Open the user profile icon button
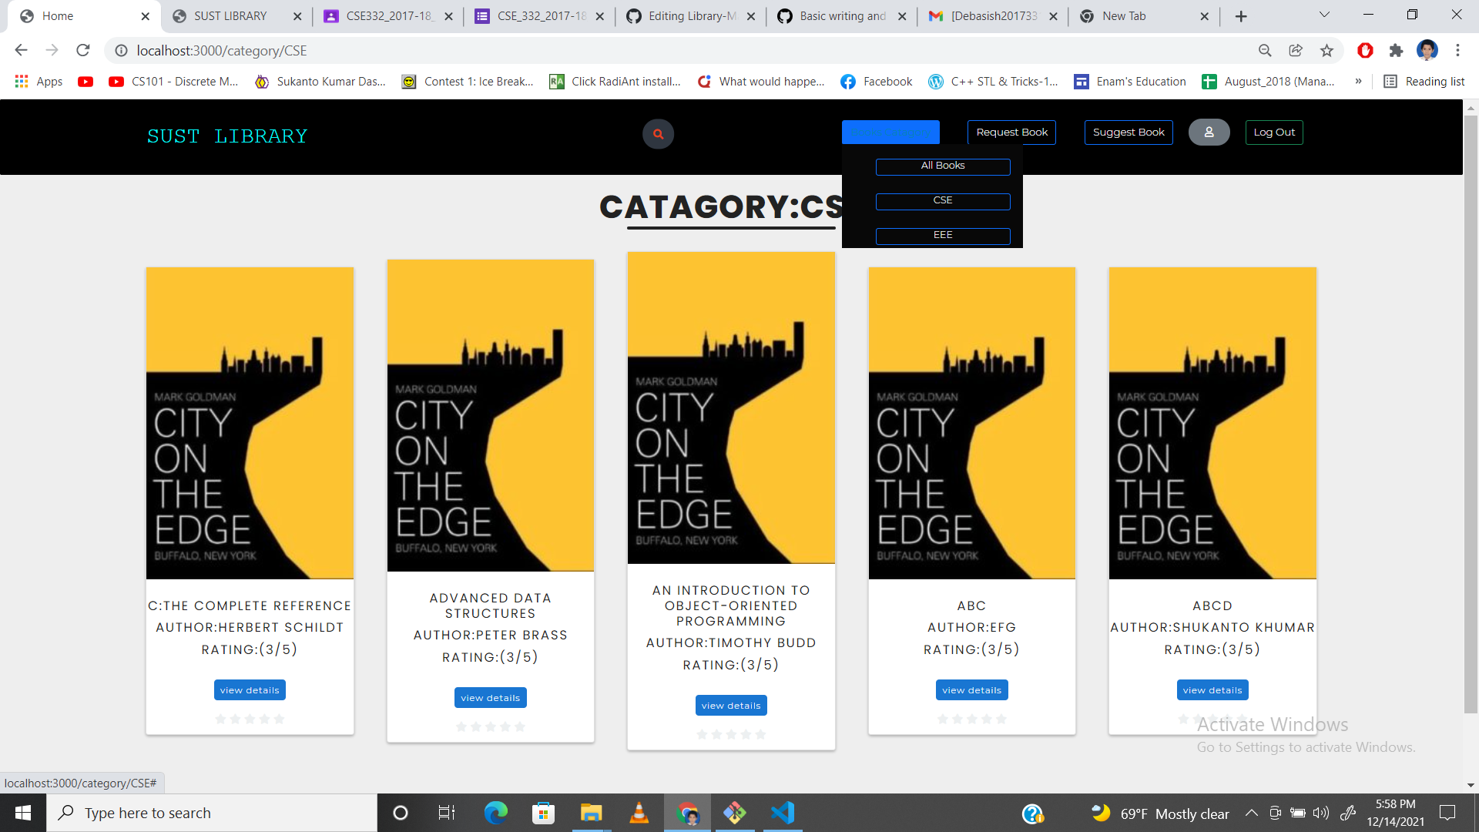Image resolution: width=1479 pixels, height=832 pixels. click(x=1209, y=133)
